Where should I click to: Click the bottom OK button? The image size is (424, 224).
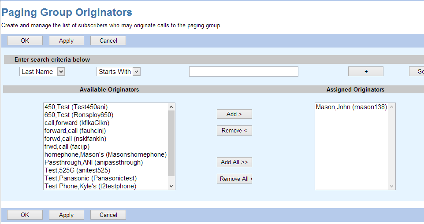25,215
